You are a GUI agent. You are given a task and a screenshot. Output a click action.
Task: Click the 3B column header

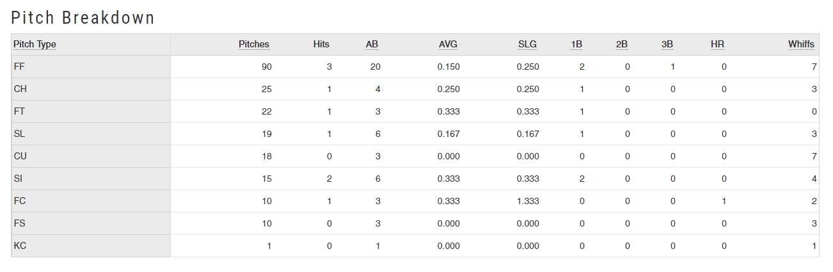tap(667, 44)
